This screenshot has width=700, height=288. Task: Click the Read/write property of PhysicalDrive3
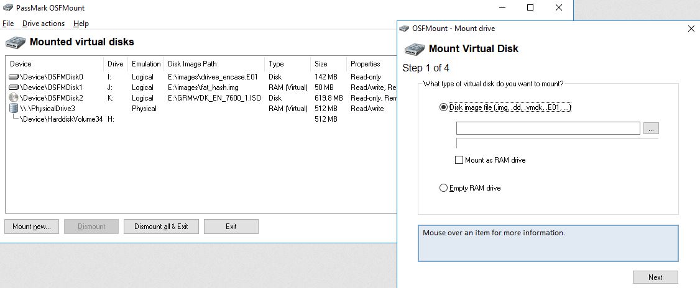[367, 109]
